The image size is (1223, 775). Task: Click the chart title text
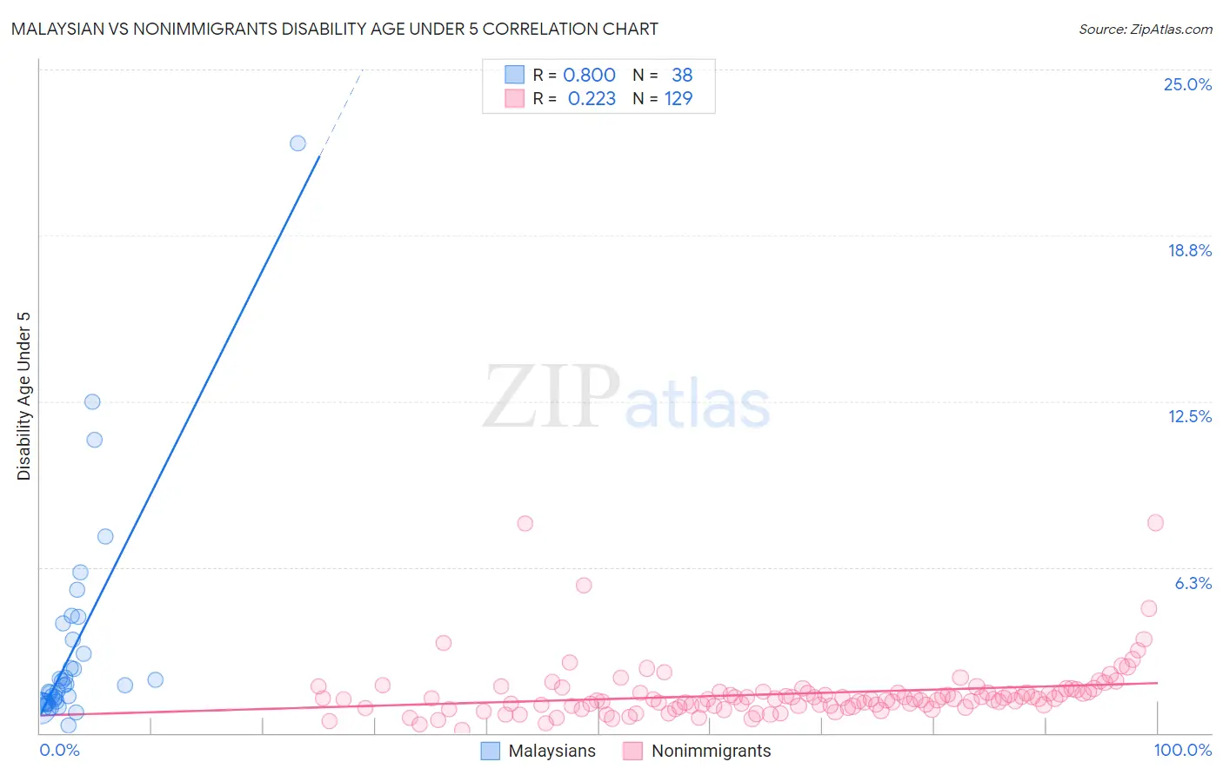point(334,29)
